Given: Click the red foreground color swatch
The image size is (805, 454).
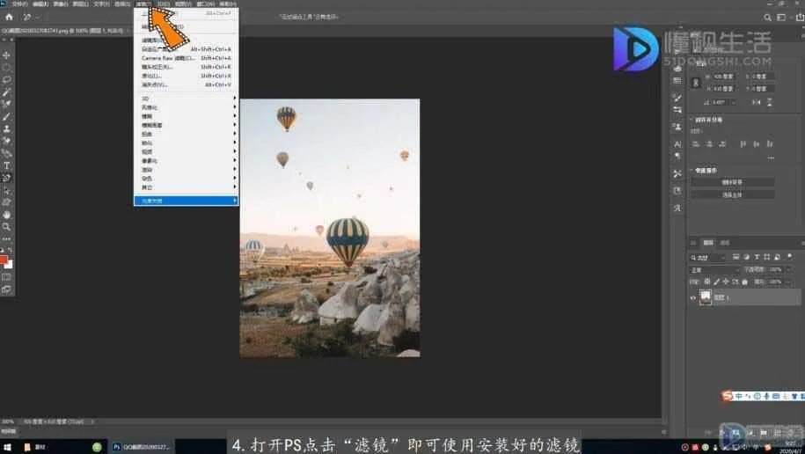Looking at the screenshot, I should pos(5,260).
